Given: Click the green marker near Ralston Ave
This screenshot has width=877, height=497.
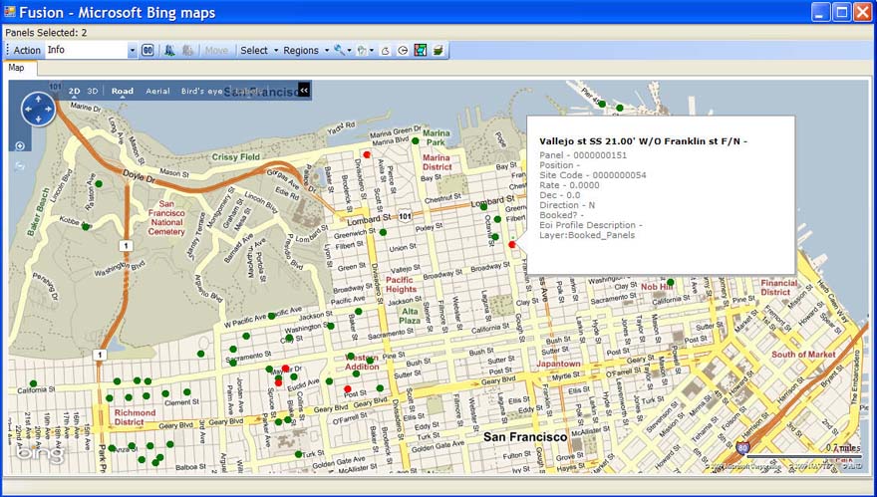Looking at the screenshot, I should pos(99,183).
